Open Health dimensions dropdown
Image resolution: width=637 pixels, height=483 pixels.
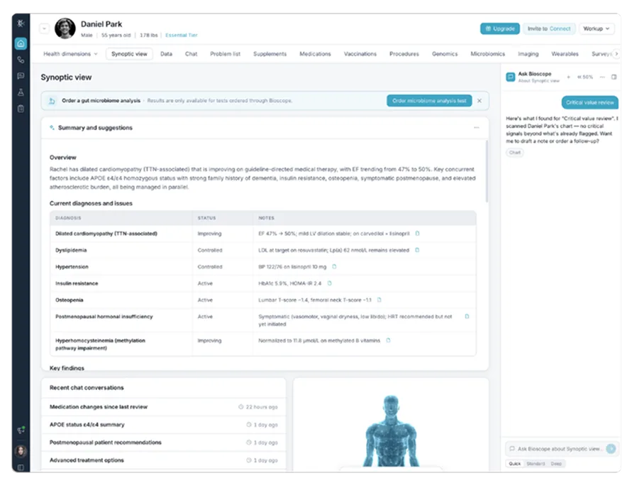point(70,54)
